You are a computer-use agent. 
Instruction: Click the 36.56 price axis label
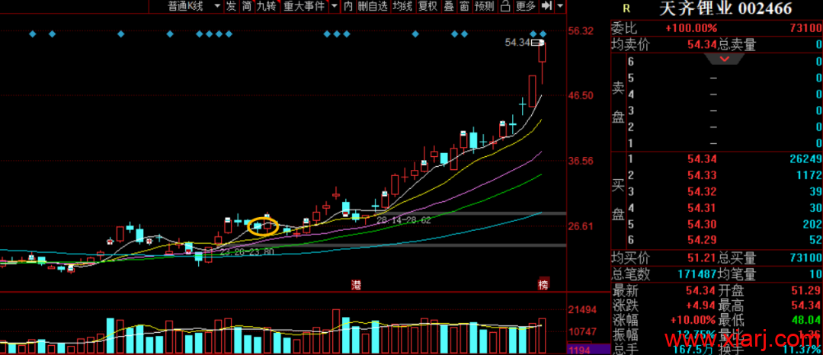click(x=581, y=162)
